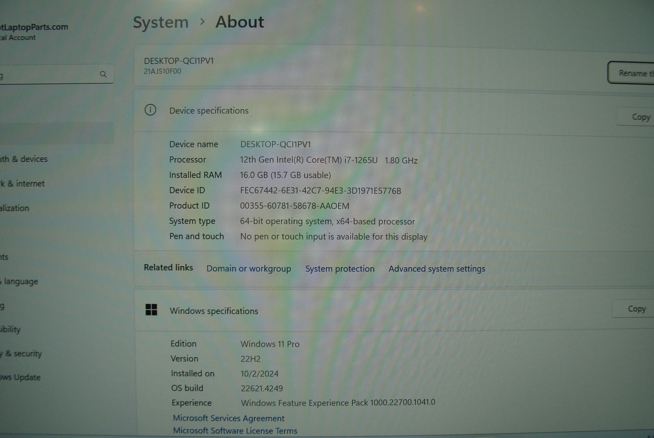Open Bluetooth & devices in sidebar

[24, 159]
